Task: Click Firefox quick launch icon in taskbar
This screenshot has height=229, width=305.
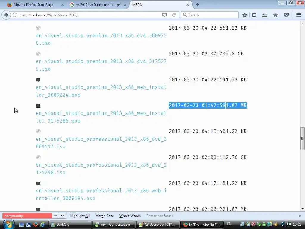Action: [x=35, y=225]
